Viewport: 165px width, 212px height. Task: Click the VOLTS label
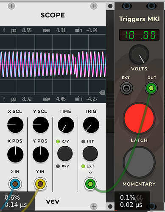[139, 69]
